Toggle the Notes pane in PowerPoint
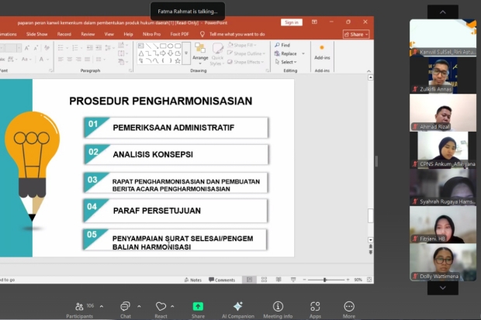The image size is (481, 320). [x=193, y=280]
